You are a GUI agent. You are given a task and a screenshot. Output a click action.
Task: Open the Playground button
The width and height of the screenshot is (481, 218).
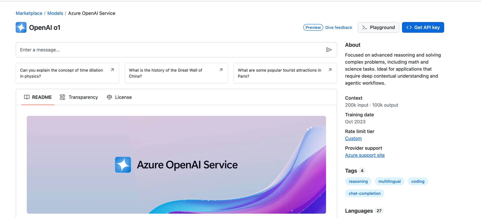(x=378, y=27)
